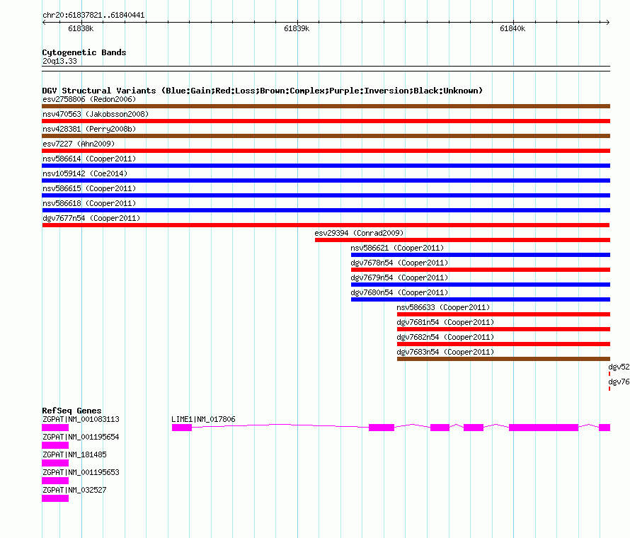Click the first LIME1 exon under its label
This screenshot has height=538, width=630.
tap(182, 428)
